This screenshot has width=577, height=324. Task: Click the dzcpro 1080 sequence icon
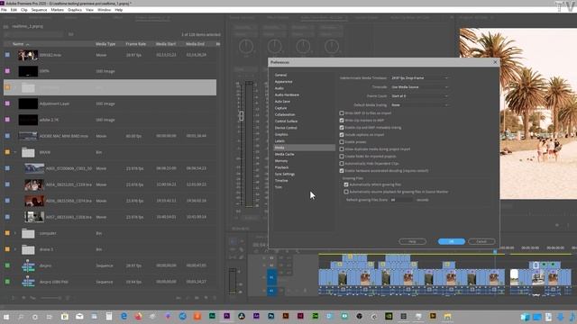[x=28, y=282]
